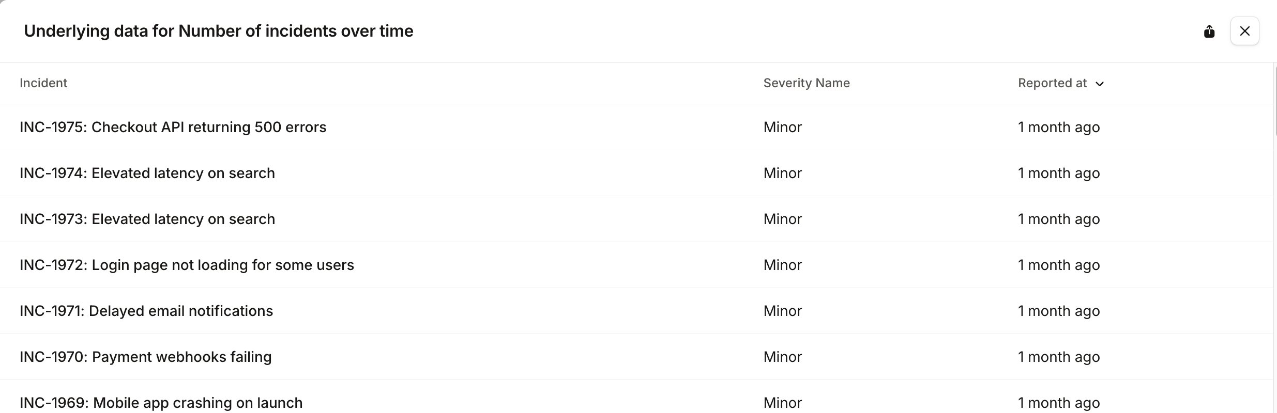This screenshot has height=413, width=1277.
Task: Click the export share icon
Action: pyautogui.click(x=1209, y=31)
